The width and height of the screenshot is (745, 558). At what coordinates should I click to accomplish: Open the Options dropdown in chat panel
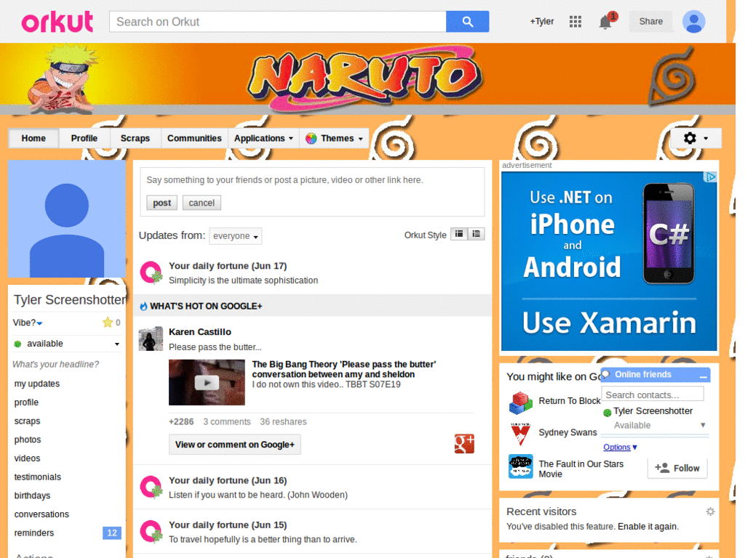[x=618, y=447]
